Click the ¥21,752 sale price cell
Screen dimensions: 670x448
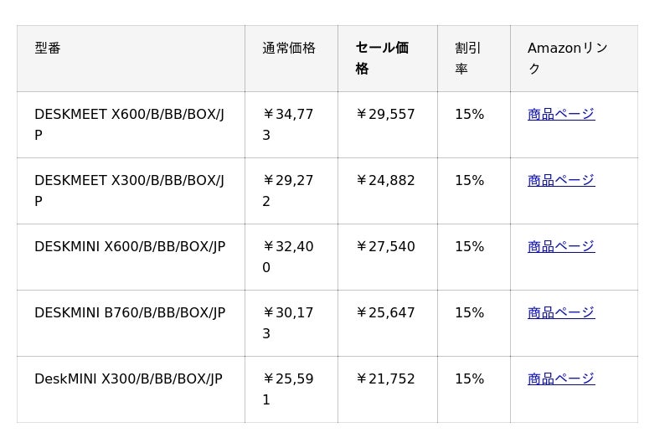click(x=385, y=378)
